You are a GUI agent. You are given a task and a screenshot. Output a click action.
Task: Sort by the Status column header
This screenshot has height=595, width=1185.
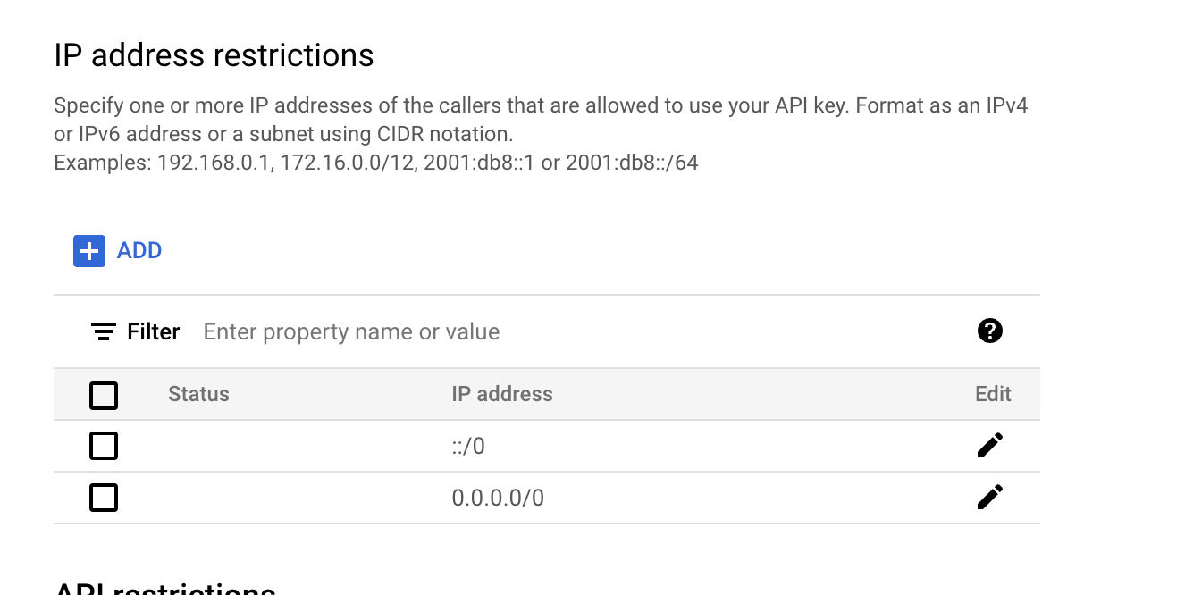[x=198, y=394]
